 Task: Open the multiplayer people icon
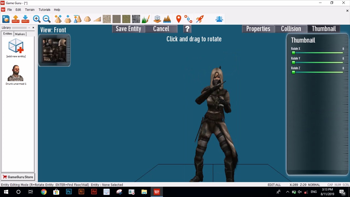219,19
